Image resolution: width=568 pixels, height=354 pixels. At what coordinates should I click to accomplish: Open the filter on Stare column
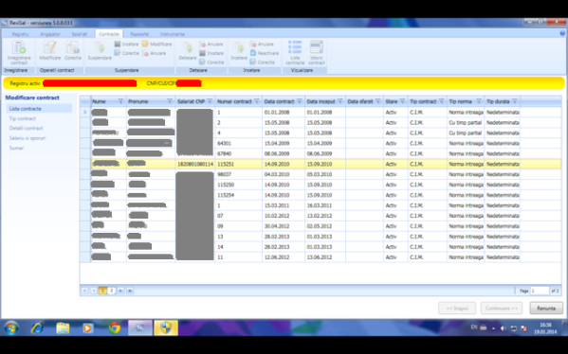tap(402, 101)
